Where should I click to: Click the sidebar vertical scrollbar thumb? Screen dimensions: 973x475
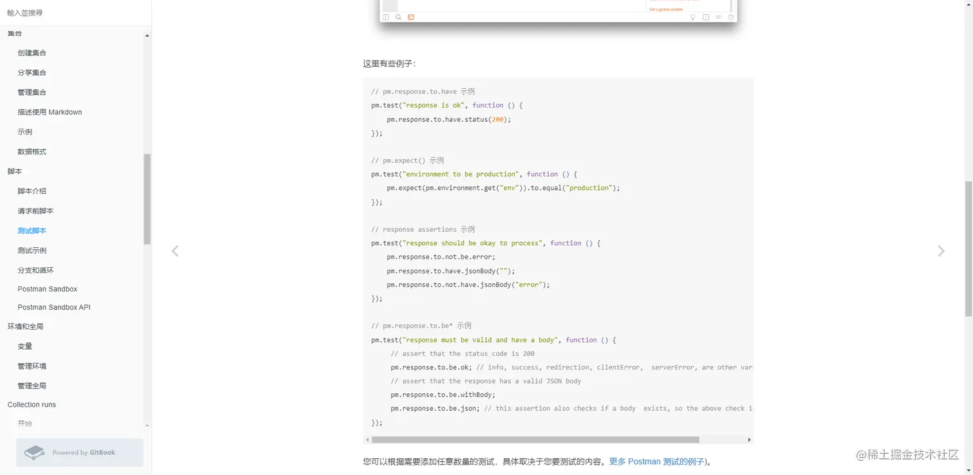(147, 199)
